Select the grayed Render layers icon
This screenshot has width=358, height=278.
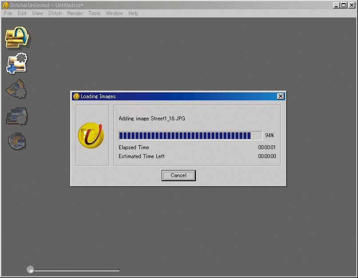17,116
